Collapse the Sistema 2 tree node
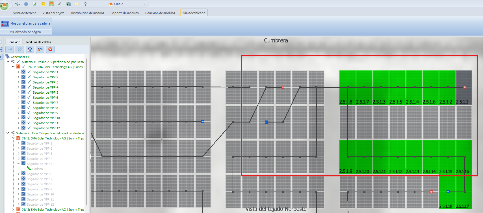The width and height of the screenshot is (483, 213). pyautogui.click(x=8, y=133)
